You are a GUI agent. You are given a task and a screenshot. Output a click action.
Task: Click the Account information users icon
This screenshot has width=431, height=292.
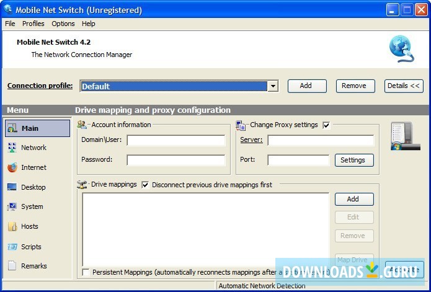(x=82, y=125)
